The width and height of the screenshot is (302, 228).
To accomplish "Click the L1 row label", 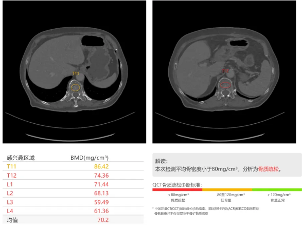I will 10,184.
